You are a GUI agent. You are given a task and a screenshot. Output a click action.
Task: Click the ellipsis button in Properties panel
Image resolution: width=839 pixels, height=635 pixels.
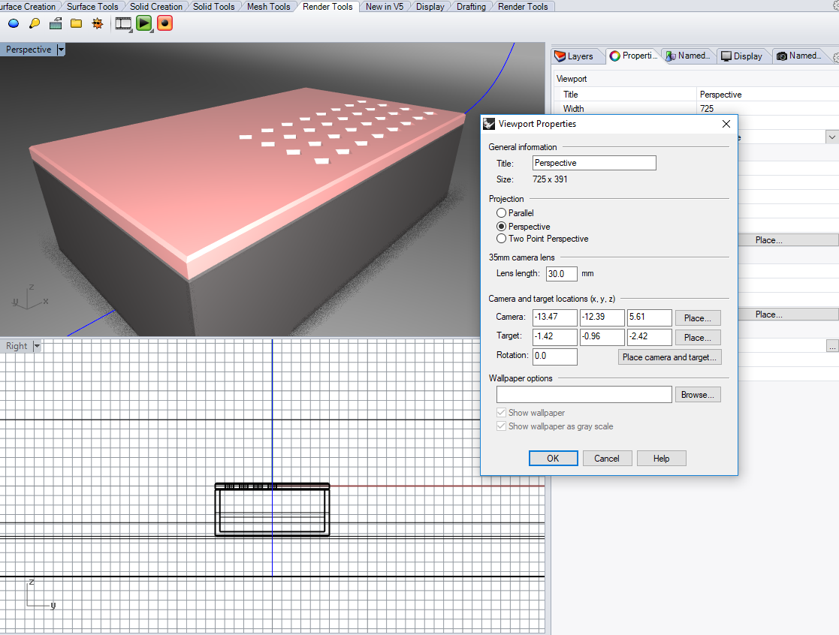pos(832,346)
